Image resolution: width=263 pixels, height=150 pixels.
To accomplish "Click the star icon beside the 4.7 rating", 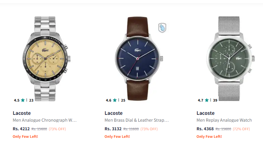I will tap(207, 100).
